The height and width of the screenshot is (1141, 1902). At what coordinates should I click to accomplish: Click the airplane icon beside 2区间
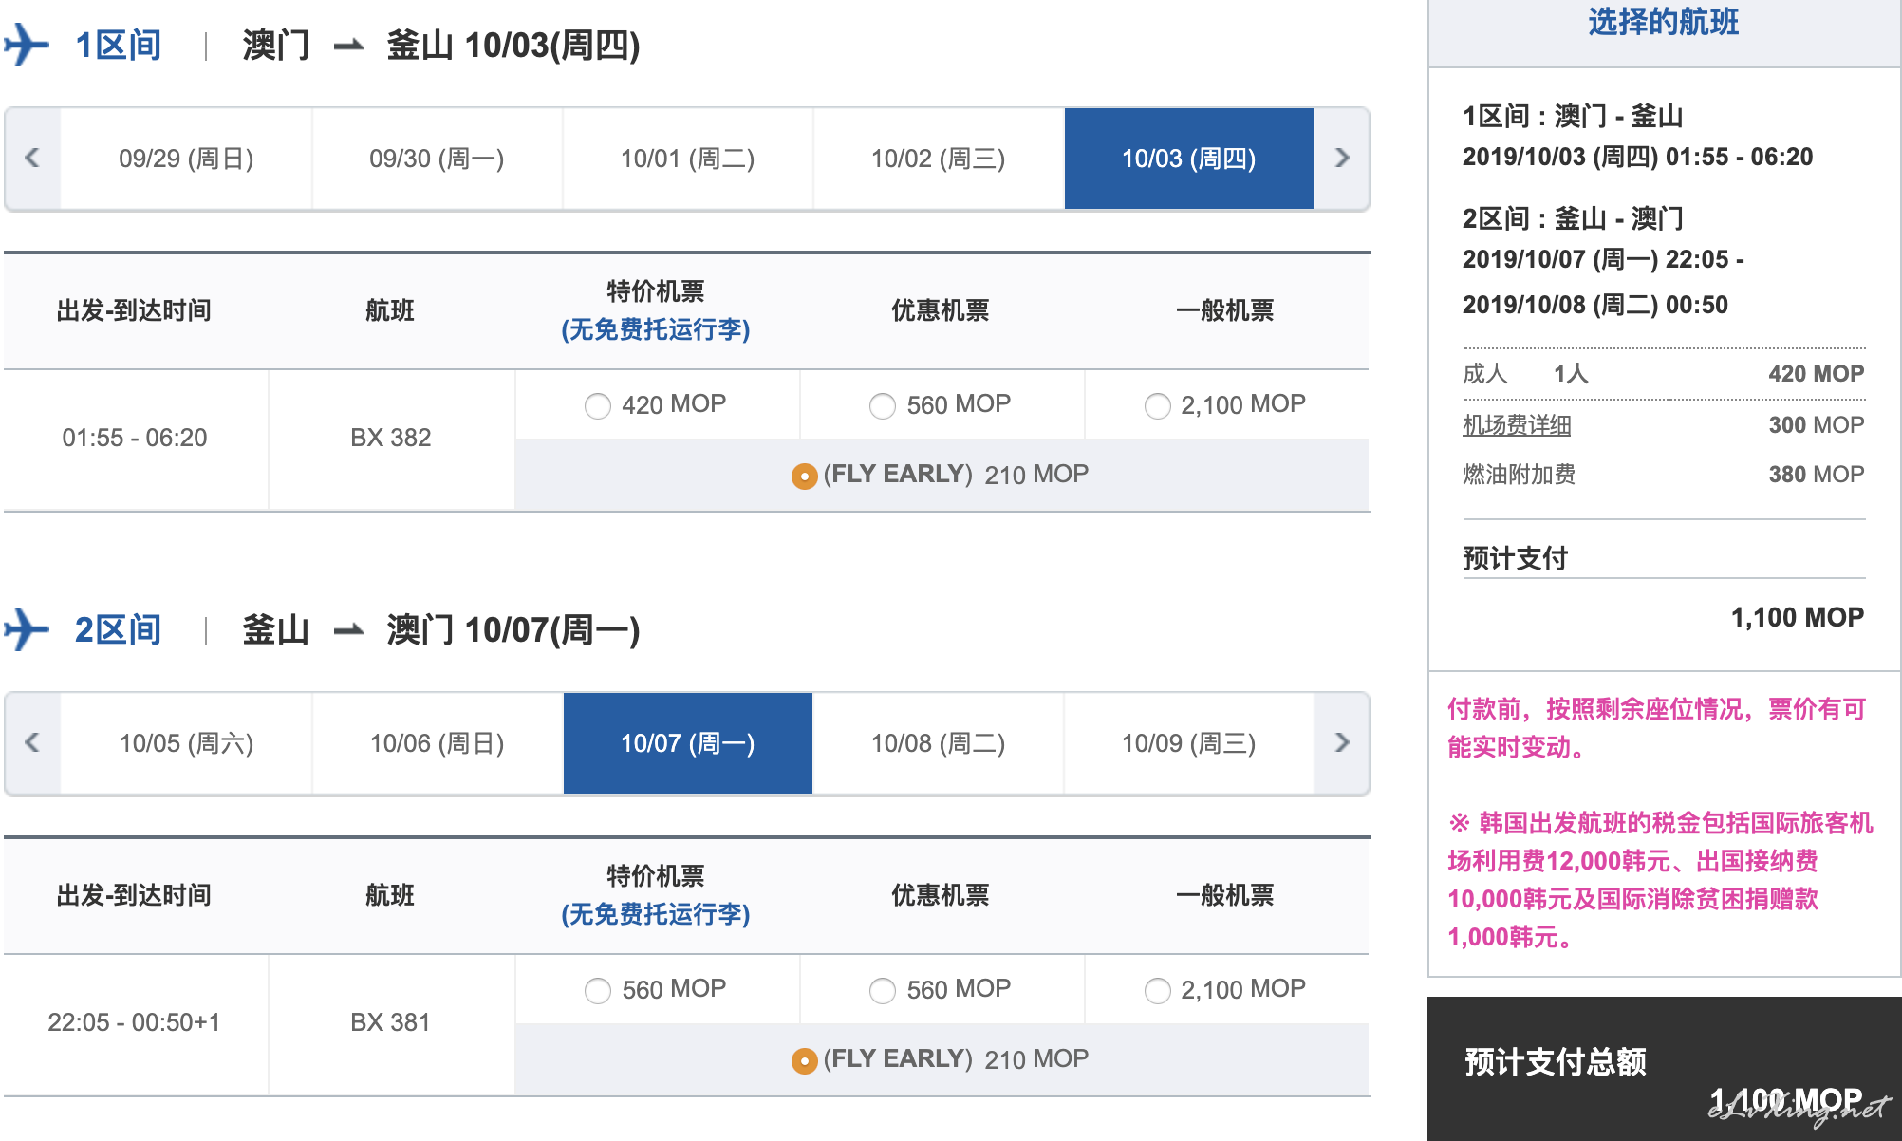coord(27,629)
